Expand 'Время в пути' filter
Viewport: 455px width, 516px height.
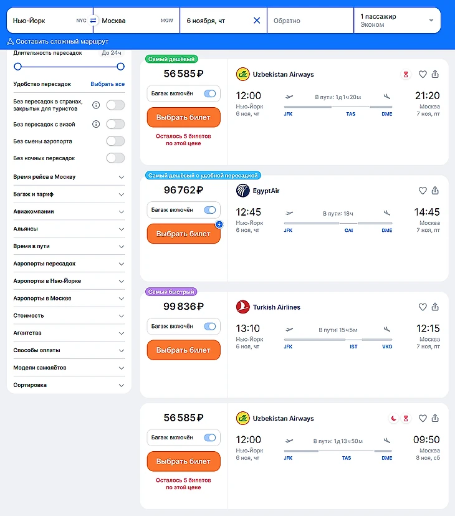point(69,246)
